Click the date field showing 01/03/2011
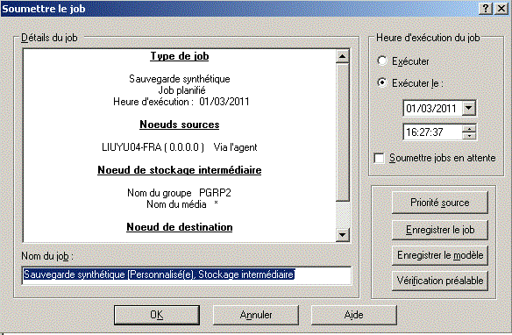The width and height of the screenshot is (512, 335). pos(432,108)
